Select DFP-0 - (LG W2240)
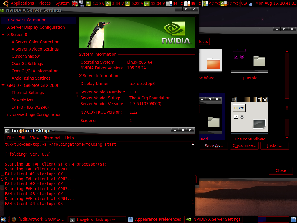Screen dimensions: 297x223 (x=30, y=107)
